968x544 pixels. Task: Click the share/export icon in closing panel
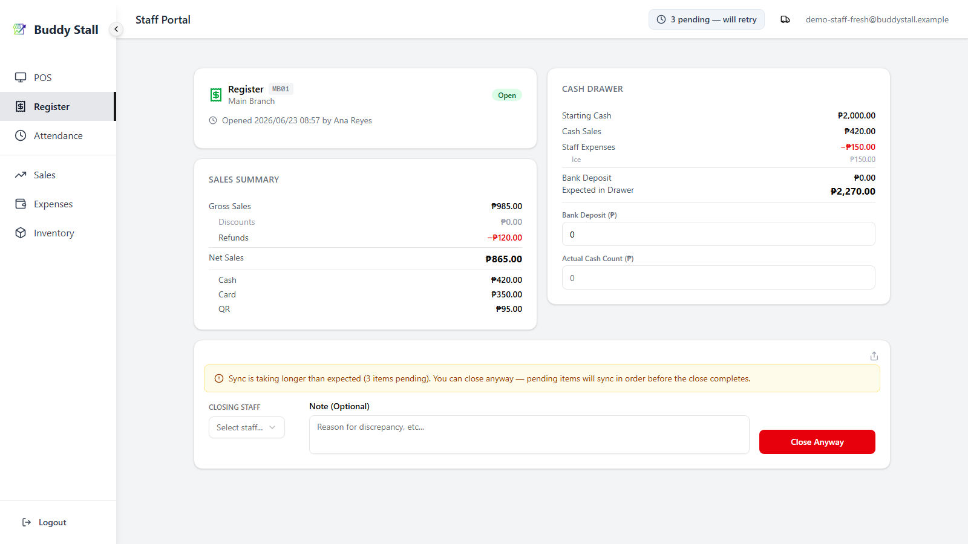click(x=874, y=356)
